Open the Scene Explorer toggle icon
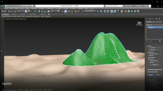163x91 pixels. [x=105, y=11]
